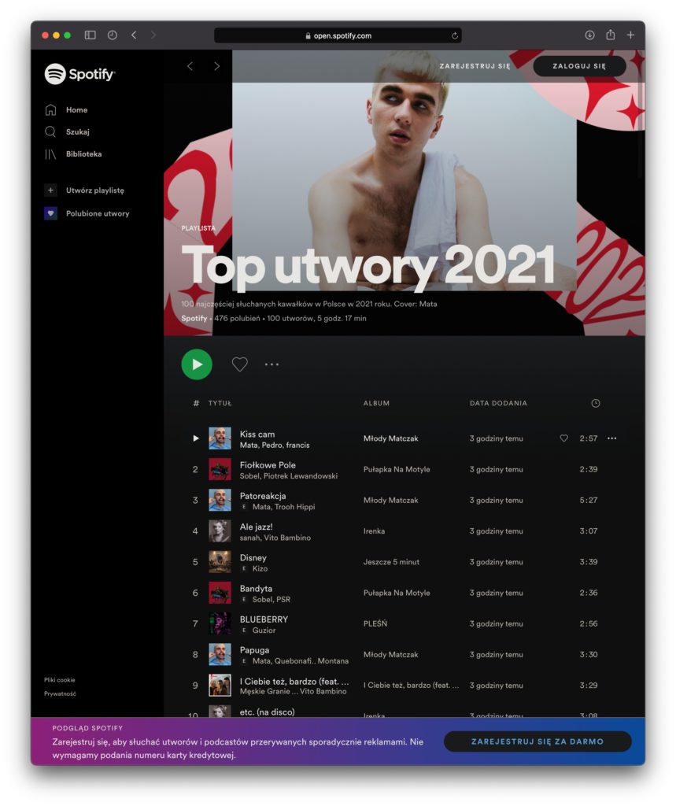Open more options for Kiss cam

click(611, 438)
